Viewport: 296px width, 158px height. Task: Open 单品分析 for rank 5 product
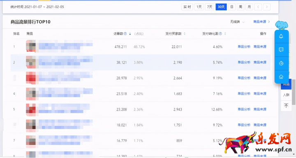[x=244, y=109]
